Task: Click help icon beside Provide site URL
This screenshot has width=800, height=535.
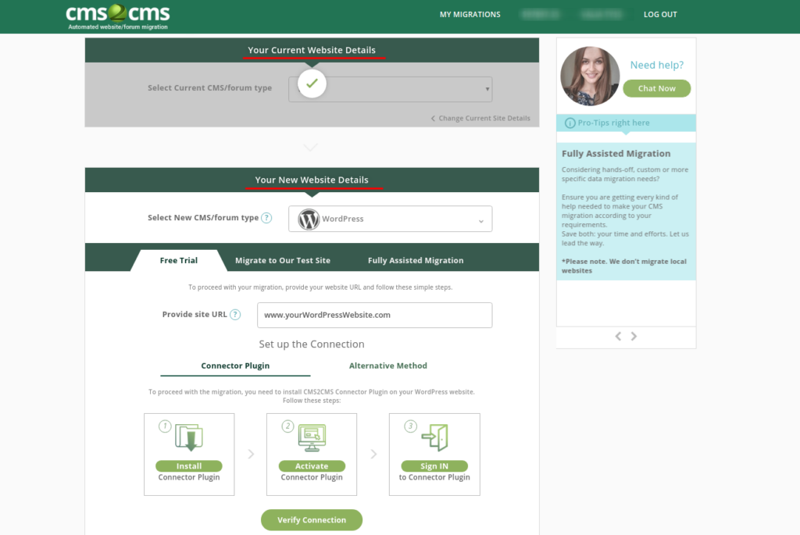Action: click(x=235, y=315)
